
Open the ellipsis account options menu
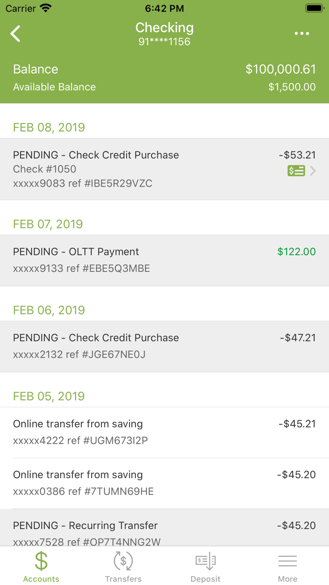click(302, 33)
